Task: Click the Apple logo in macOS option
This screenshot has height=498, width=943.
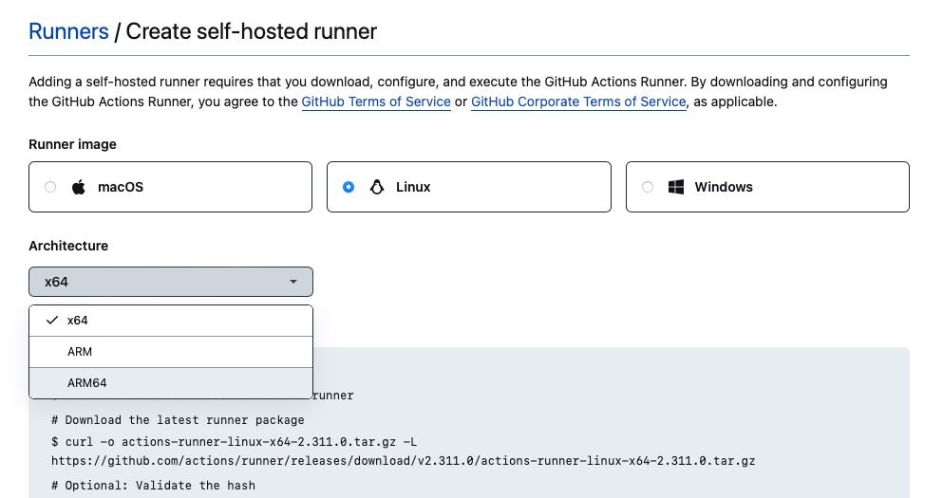Action: [79, 187]
